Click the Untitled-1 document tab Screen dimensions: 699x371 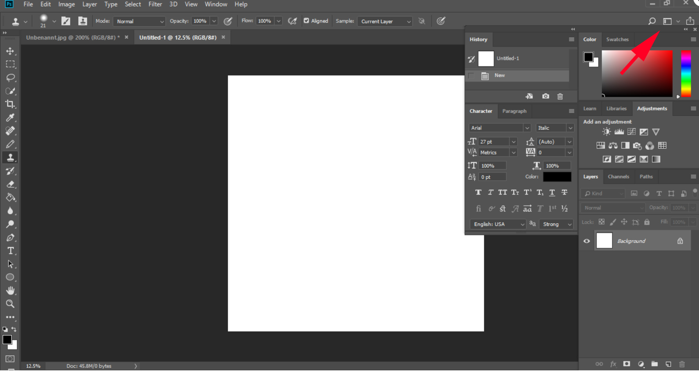pyautogui.click(x=178, y=38)
